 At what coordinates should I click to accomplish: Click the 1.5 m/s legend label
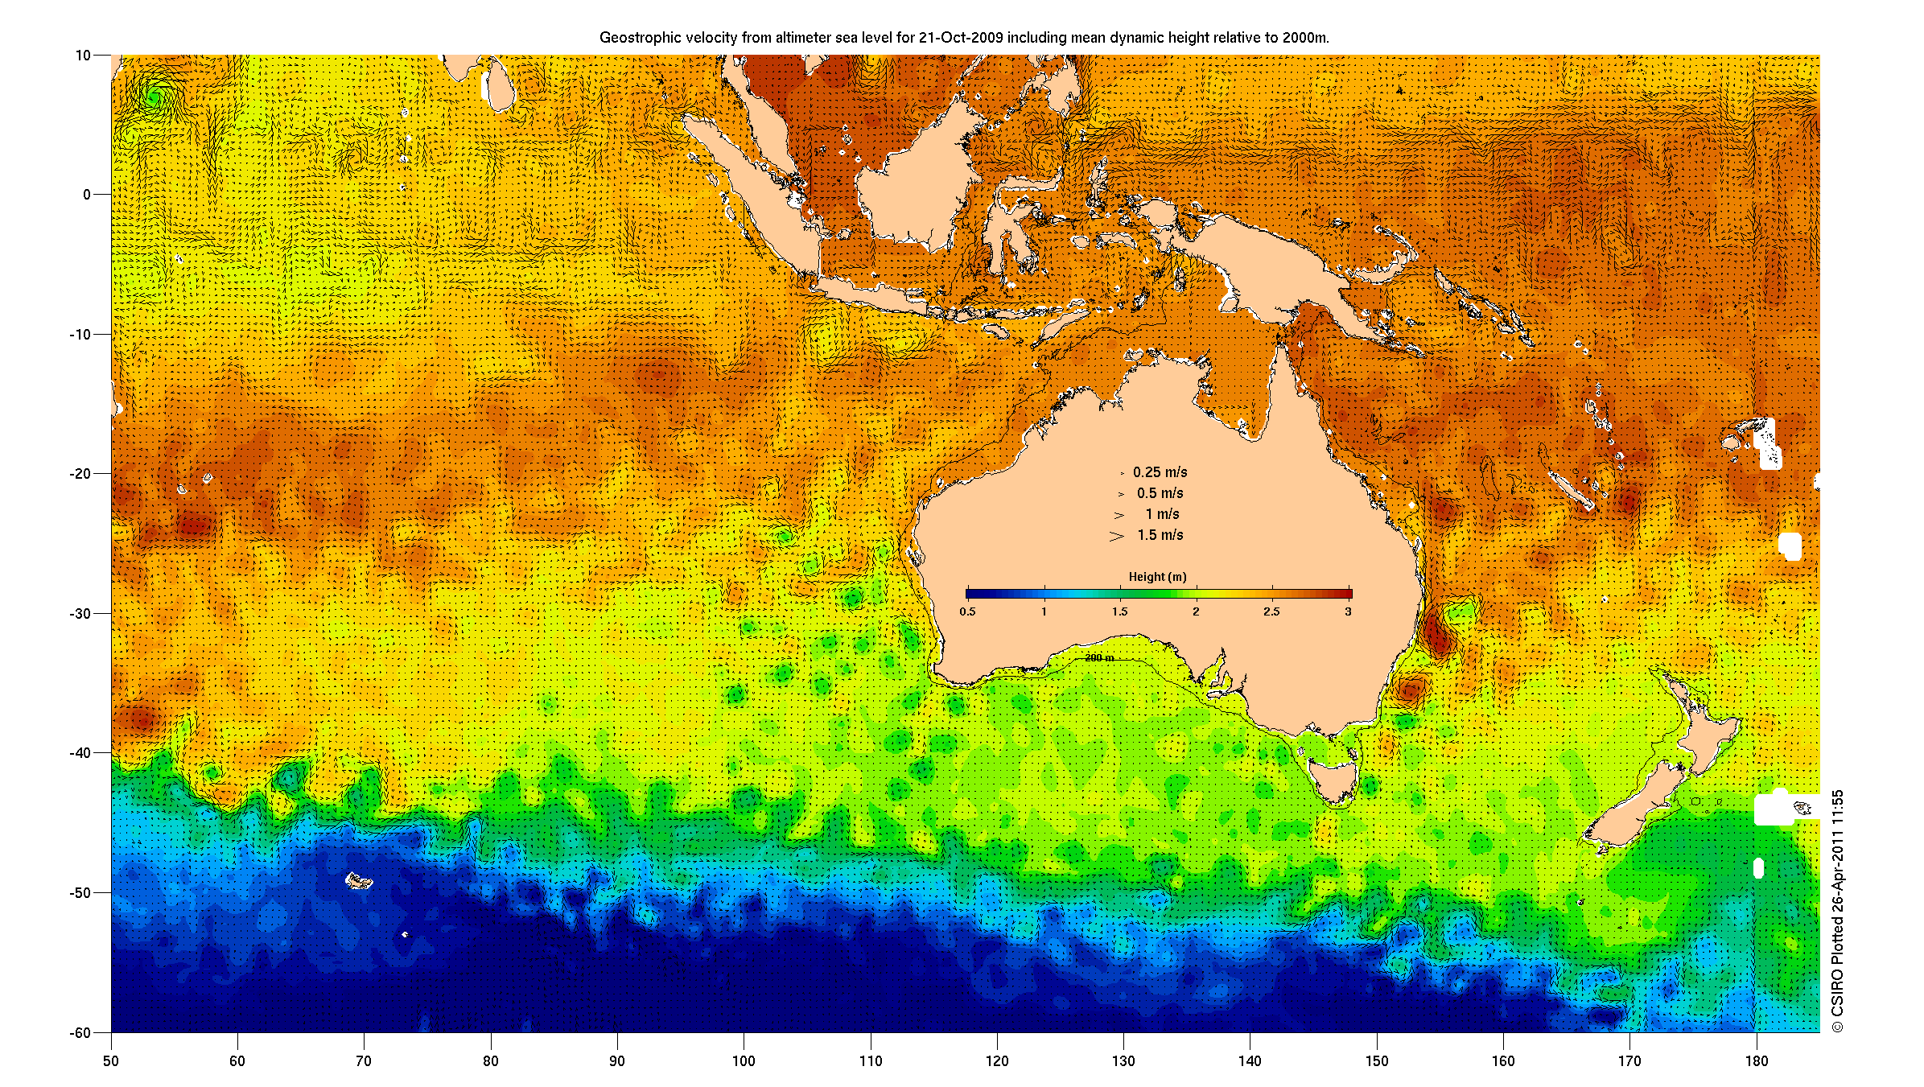1160,535
